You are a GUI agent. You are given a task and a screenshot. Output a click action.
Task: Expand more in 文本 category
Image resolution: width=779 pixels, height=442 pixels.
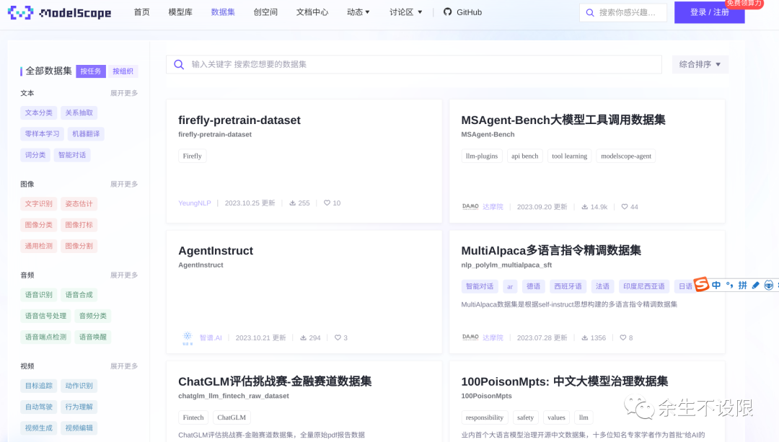click(x=124, y=93)
